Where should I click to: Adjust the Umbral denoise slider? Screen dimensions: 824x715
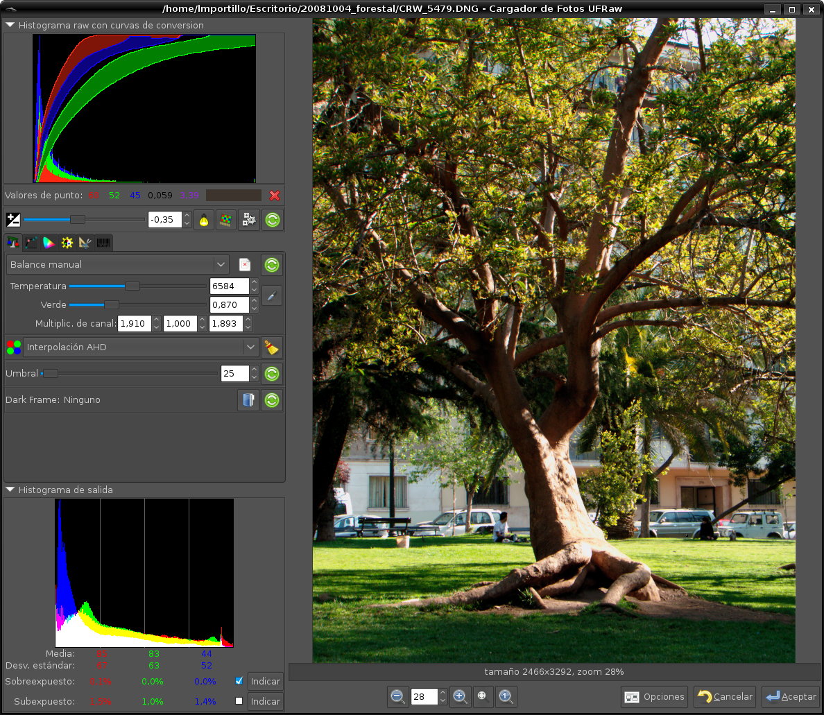[x=129, y=374]
